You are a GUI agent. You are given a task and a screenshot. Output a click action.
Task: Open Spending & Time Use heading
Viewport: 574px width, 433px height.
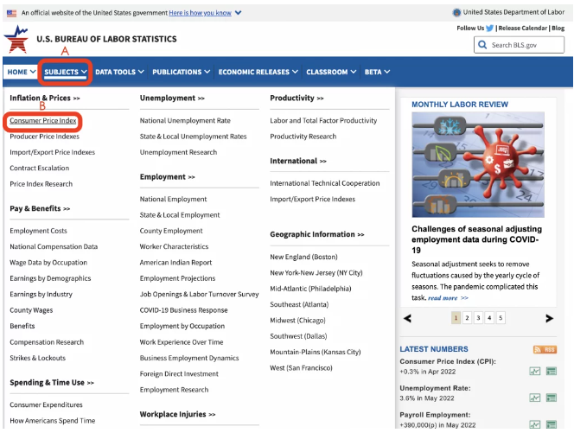pyautogui.click(x=52, y=383)
